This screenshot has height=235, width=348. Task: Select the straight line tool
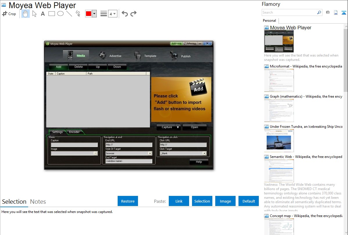click(x=69, y=14)
